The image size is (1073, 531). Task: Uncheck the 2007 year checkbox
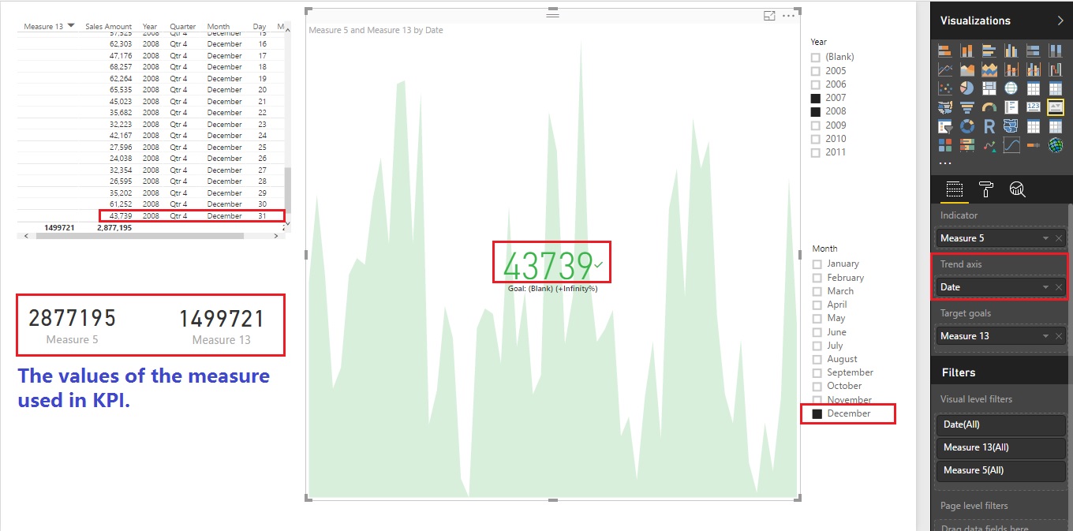817,98
